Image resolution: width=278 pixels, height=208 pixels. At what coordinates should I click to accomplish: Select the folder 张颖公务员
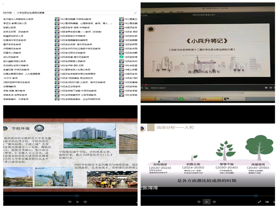(x=13, y=27)
